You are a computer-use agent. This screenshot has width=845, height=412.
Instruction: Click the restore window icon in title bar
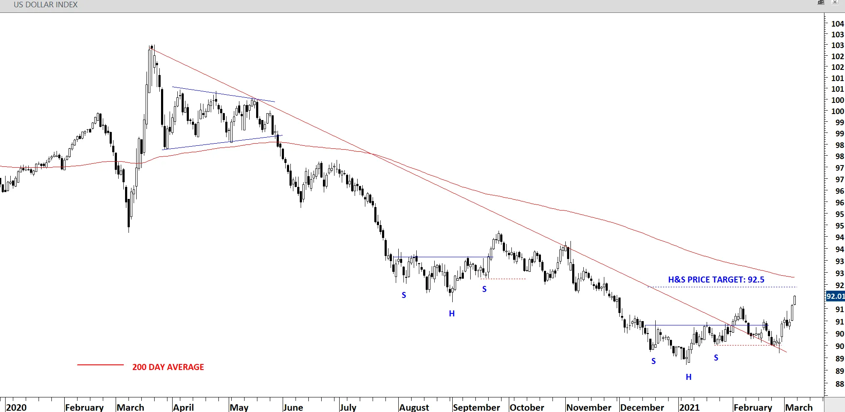821,3
